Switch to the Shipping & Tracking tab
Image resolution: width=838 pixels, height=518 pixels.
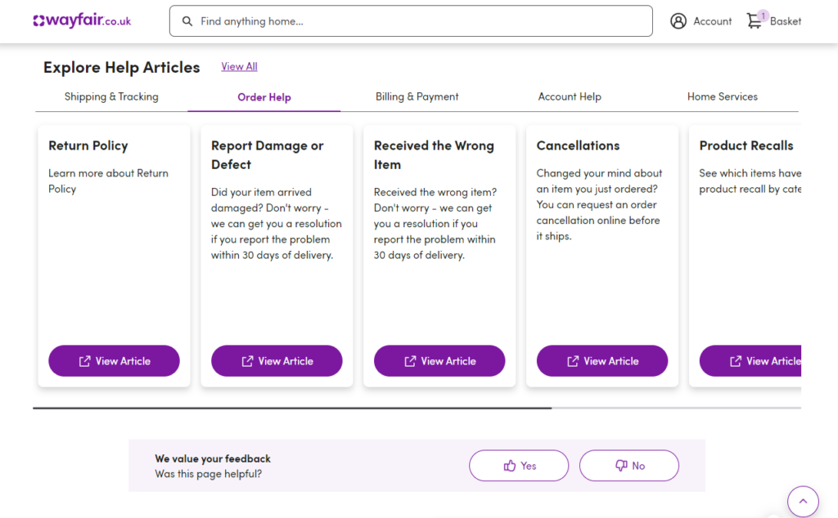(111, 96)
